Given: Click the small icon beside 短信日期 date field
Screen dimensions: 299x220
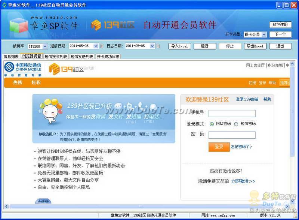Looking at the screenshot, I should tap(102, 46).
